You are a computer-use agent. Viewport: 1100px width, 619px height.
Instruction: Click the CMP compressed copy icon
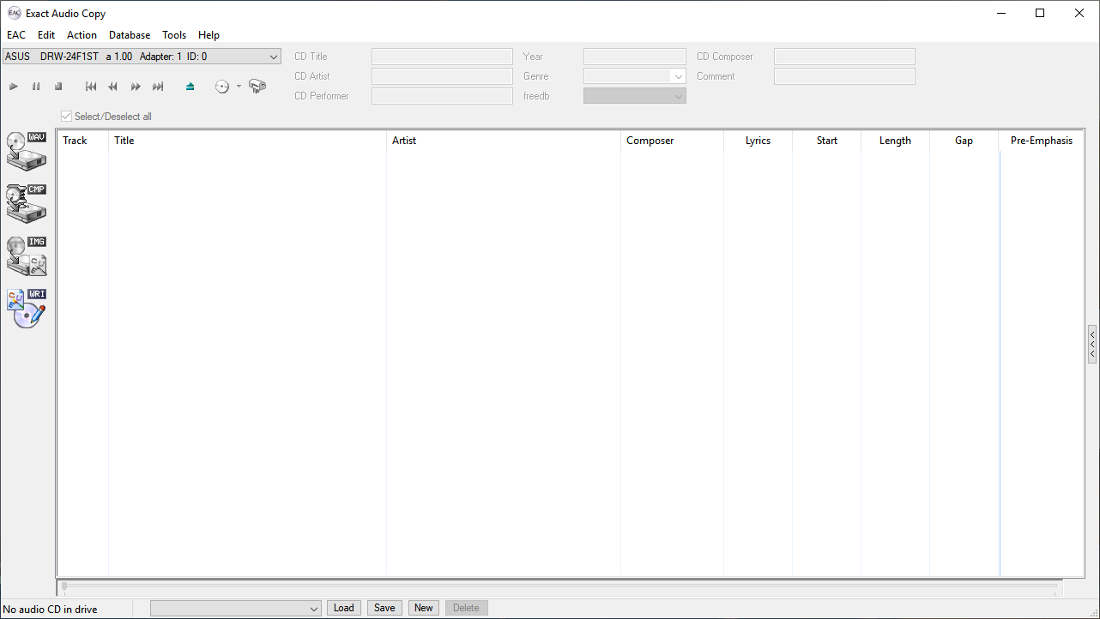point(27,204)
